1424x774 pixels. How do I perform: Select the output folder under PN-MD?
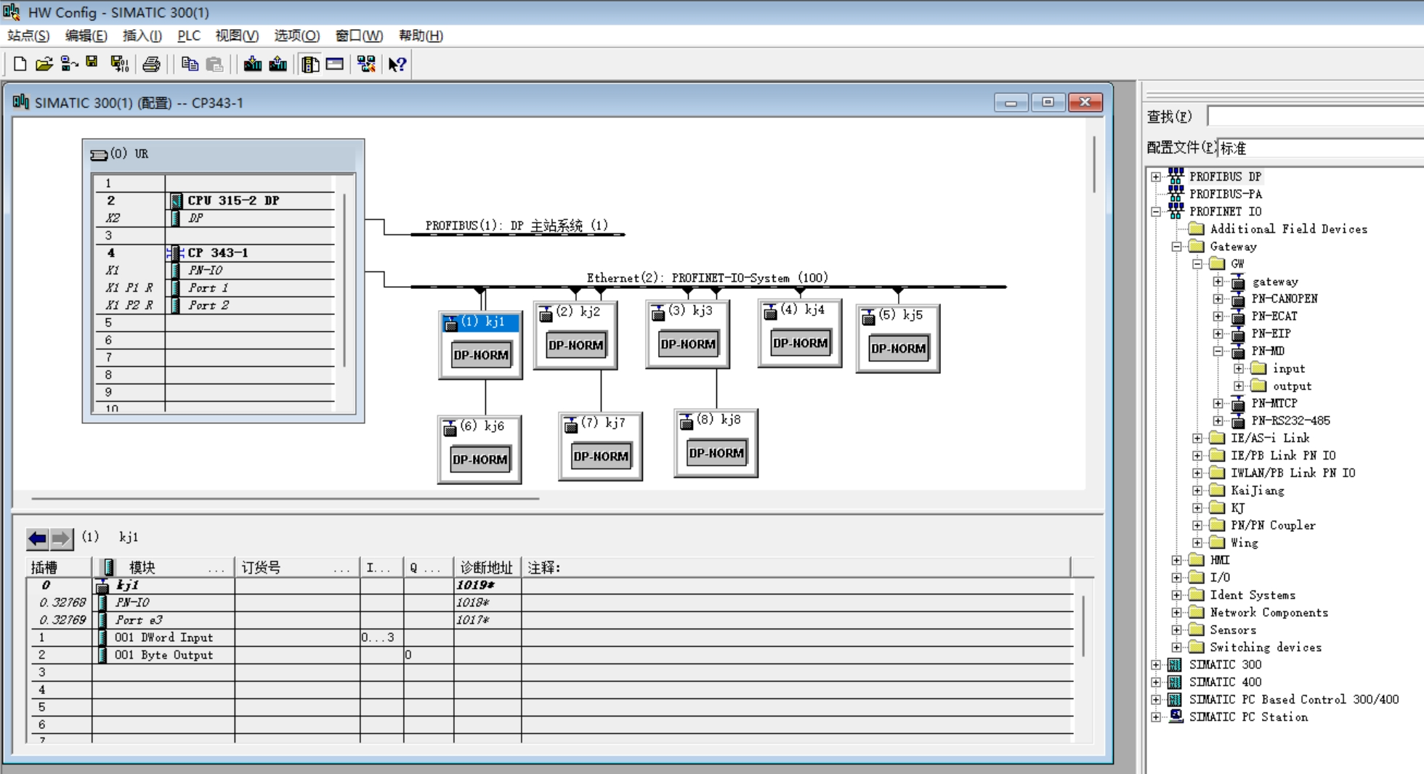[1292, 386]
